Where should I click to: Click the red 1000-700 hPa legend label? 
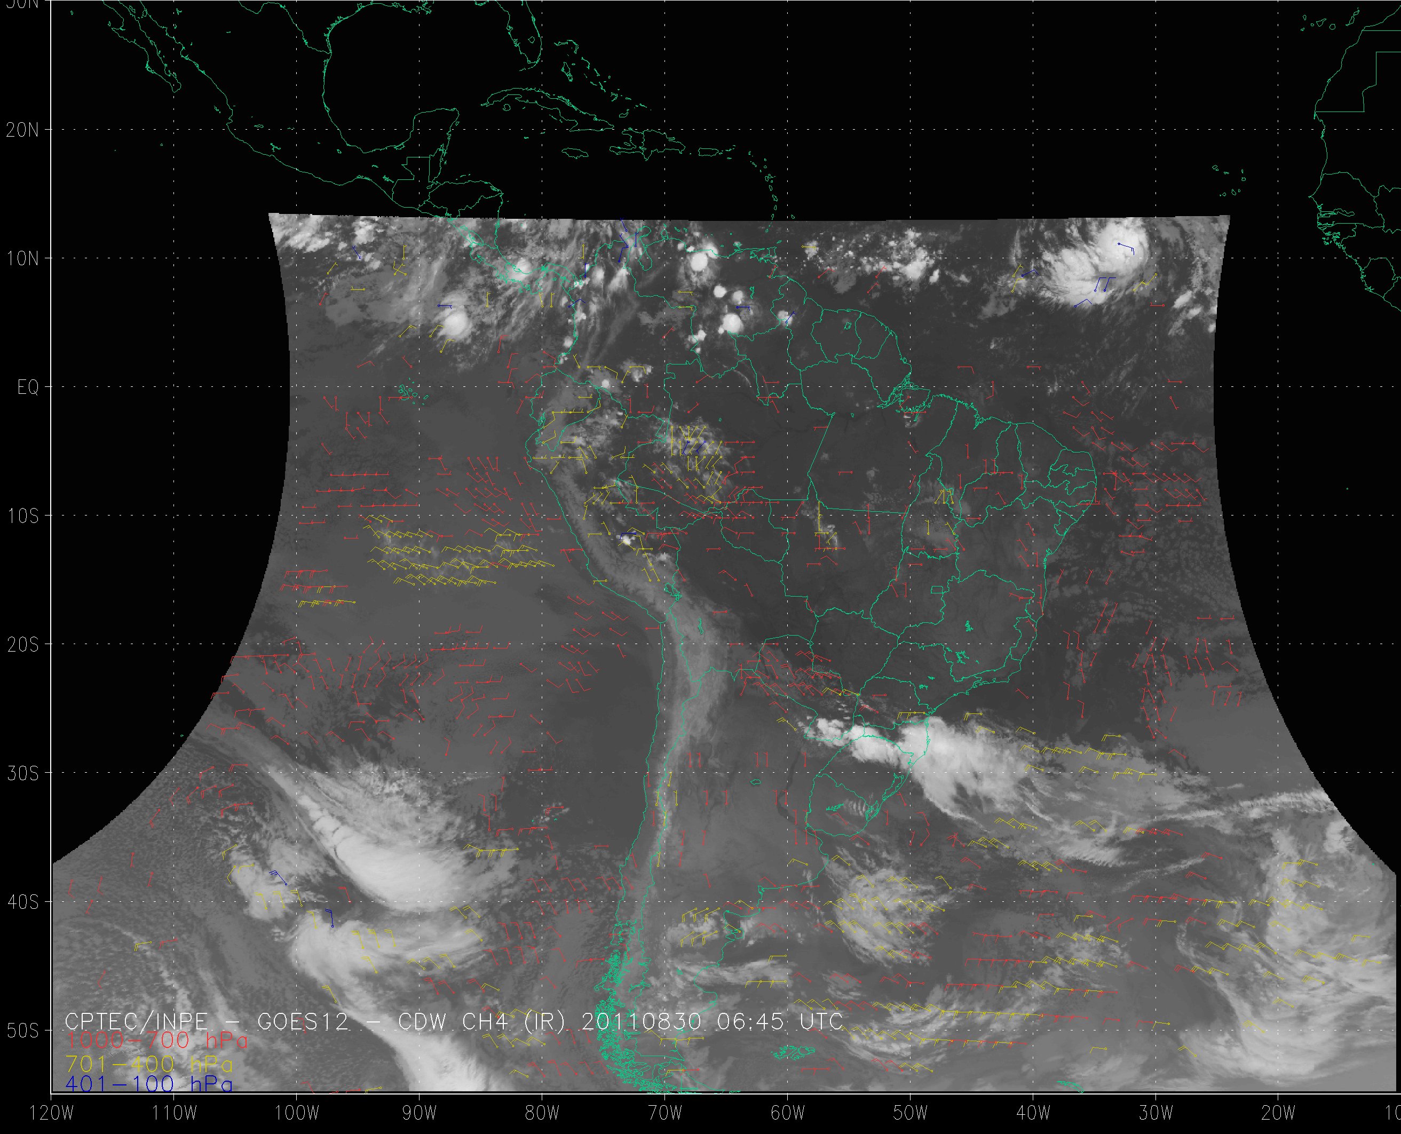(x=157, y=1040)
